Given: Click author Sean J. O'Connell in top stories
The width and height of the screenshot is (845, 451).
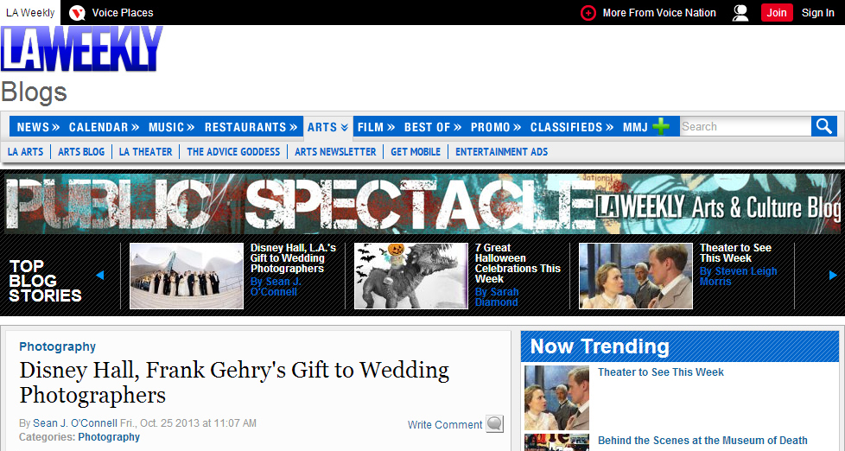Looking at the screenshot, I should tap(276, 287).
